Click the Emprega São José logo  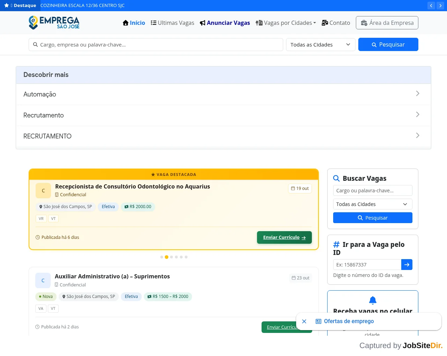click(x=54, y=22)
